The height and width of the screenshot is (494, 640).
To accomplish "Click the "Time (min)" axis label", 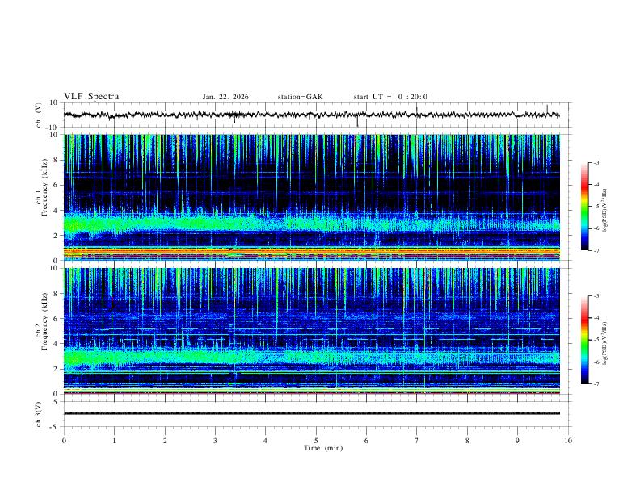I will point(323,448).
